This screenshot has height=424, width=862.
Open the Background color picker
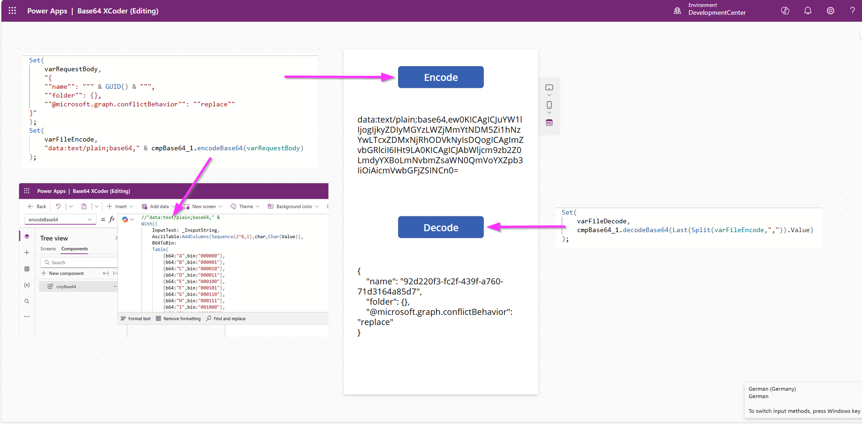point(293,207)
